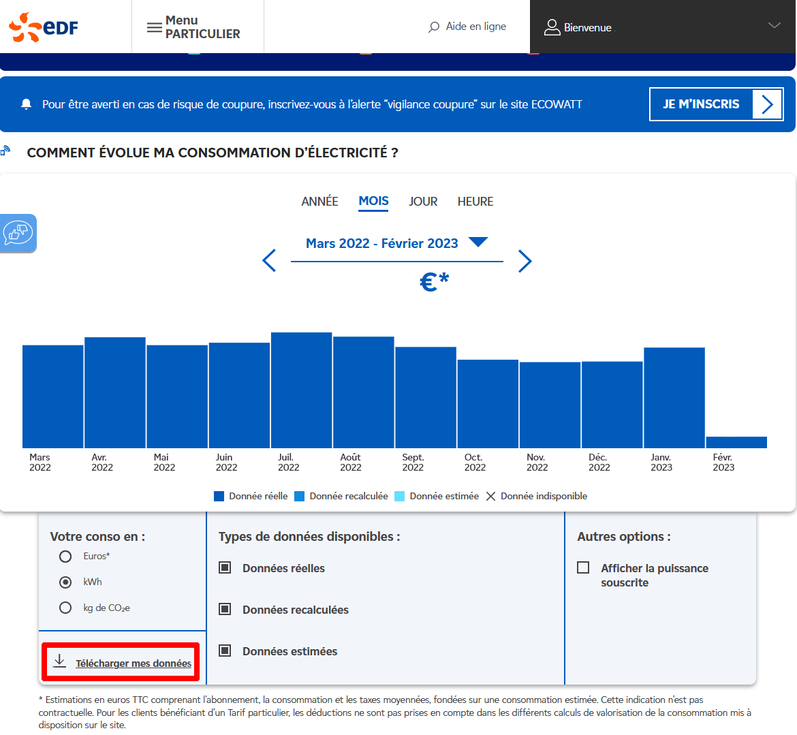Screen dimensions: 797x735
Task: Enable Afficher la puissance souscrite
Action: [583, 567]
